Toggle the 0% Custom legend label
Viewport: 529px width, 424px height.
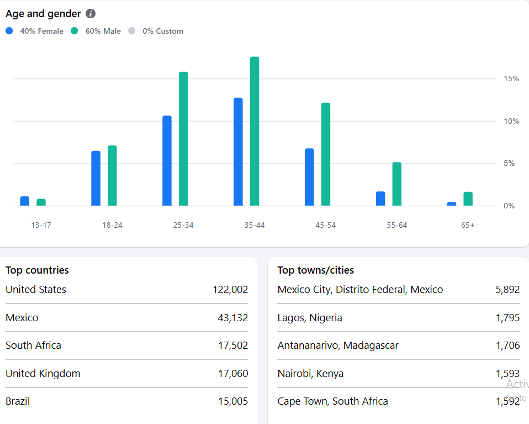coord(163,31)
